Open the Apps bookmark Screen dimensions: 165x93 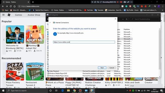point(5,10)
